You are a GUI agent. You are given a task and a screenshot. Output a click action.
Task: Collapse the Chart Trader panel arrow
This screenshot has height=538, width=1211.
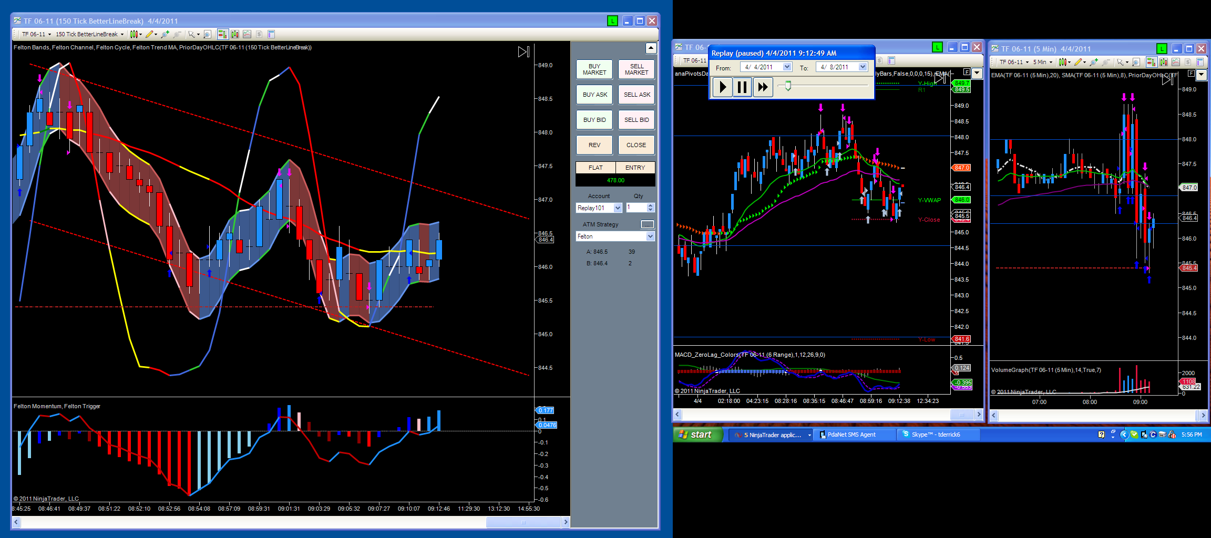pyautogui.click(x=651, y=48)
